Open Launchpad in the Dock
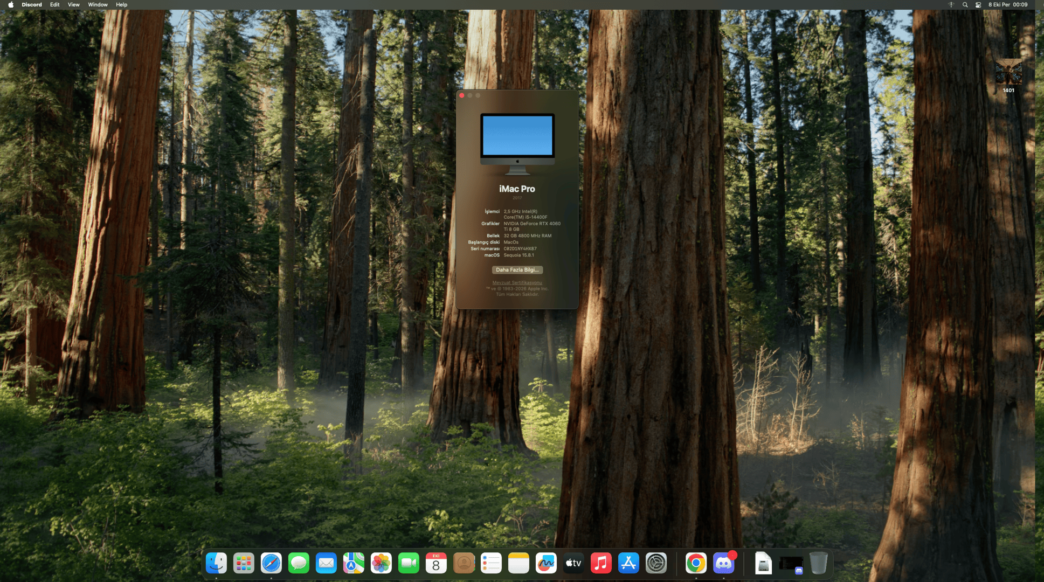Viewport: 1044px width, 582px height. [244, 563]
